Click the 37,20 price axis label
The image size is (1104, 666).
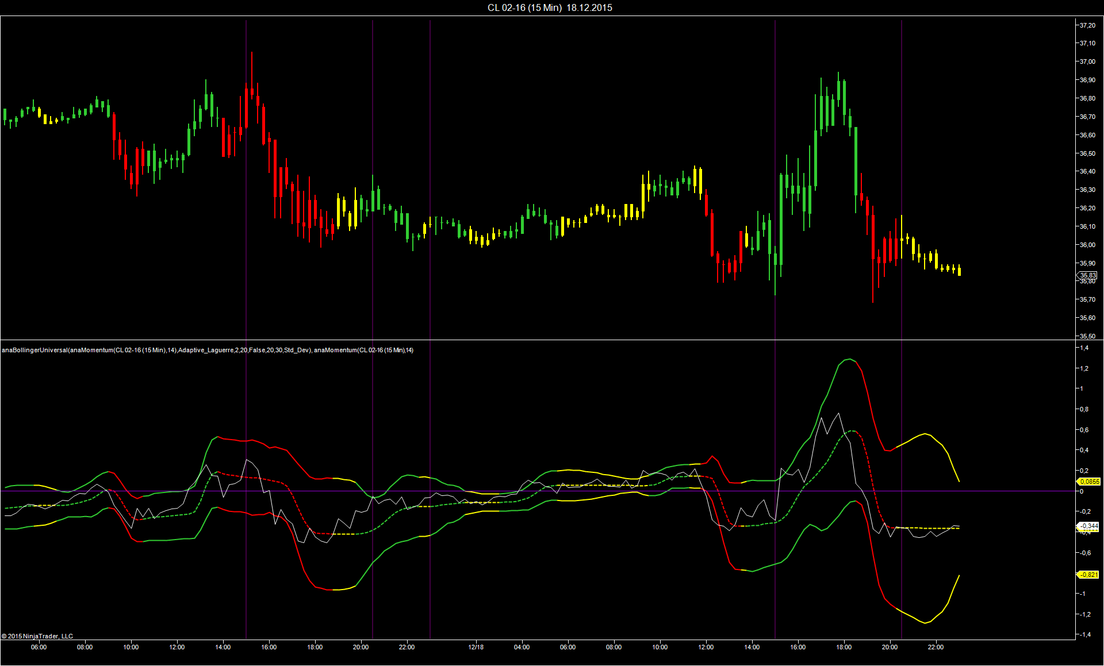[x=1087, y=25]
